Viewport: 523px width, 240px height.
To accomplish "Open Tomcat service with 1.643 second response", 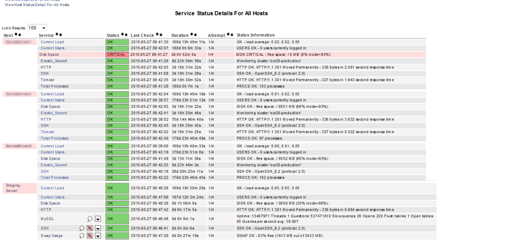I will [x=48, y=80].
